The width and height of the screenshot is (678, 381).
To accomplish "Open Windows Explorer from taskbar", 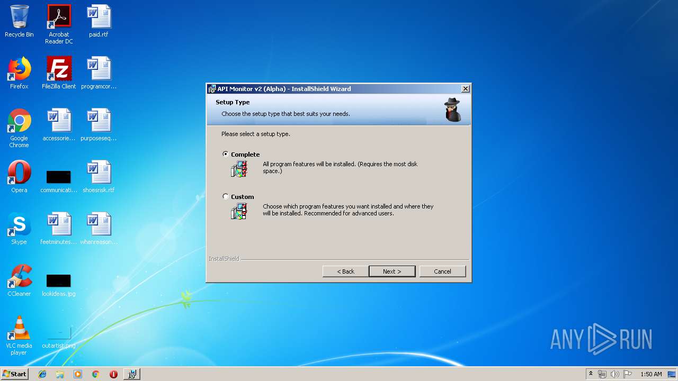I will click(60, 374).
